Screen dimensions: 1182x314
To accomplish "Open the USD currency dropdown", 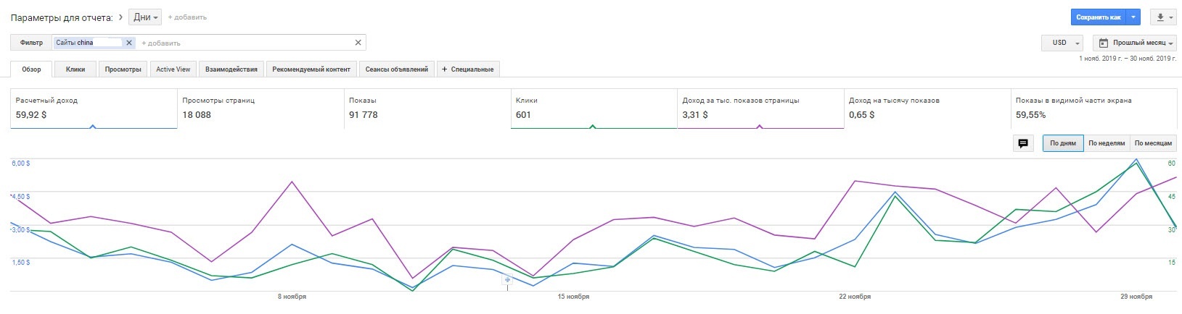I will click(x=1063, y=43).
